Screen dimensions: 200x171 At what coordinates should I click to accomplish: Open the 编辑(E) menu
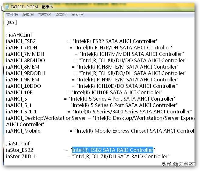[x=28, y=15]
